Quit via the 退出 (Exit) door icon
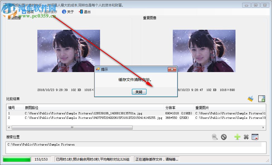The image size is (272, 165). [81, 12]
